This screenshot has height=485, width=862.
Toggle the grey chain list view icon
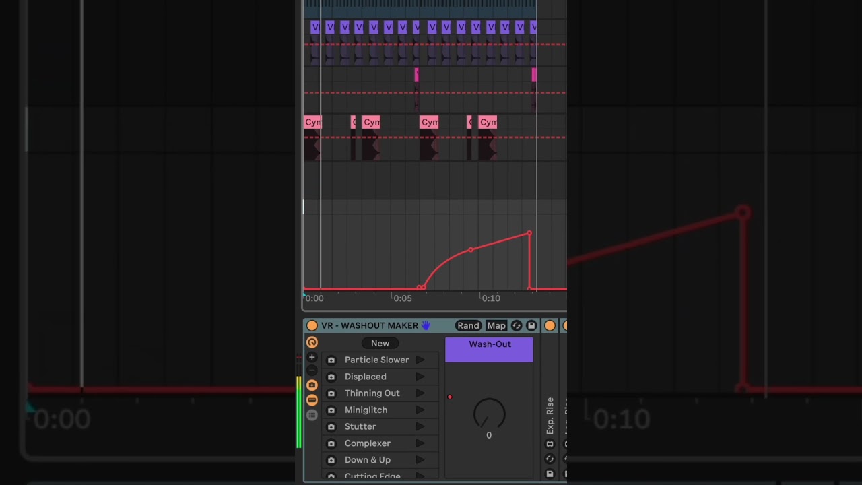[x=312, y=415]
